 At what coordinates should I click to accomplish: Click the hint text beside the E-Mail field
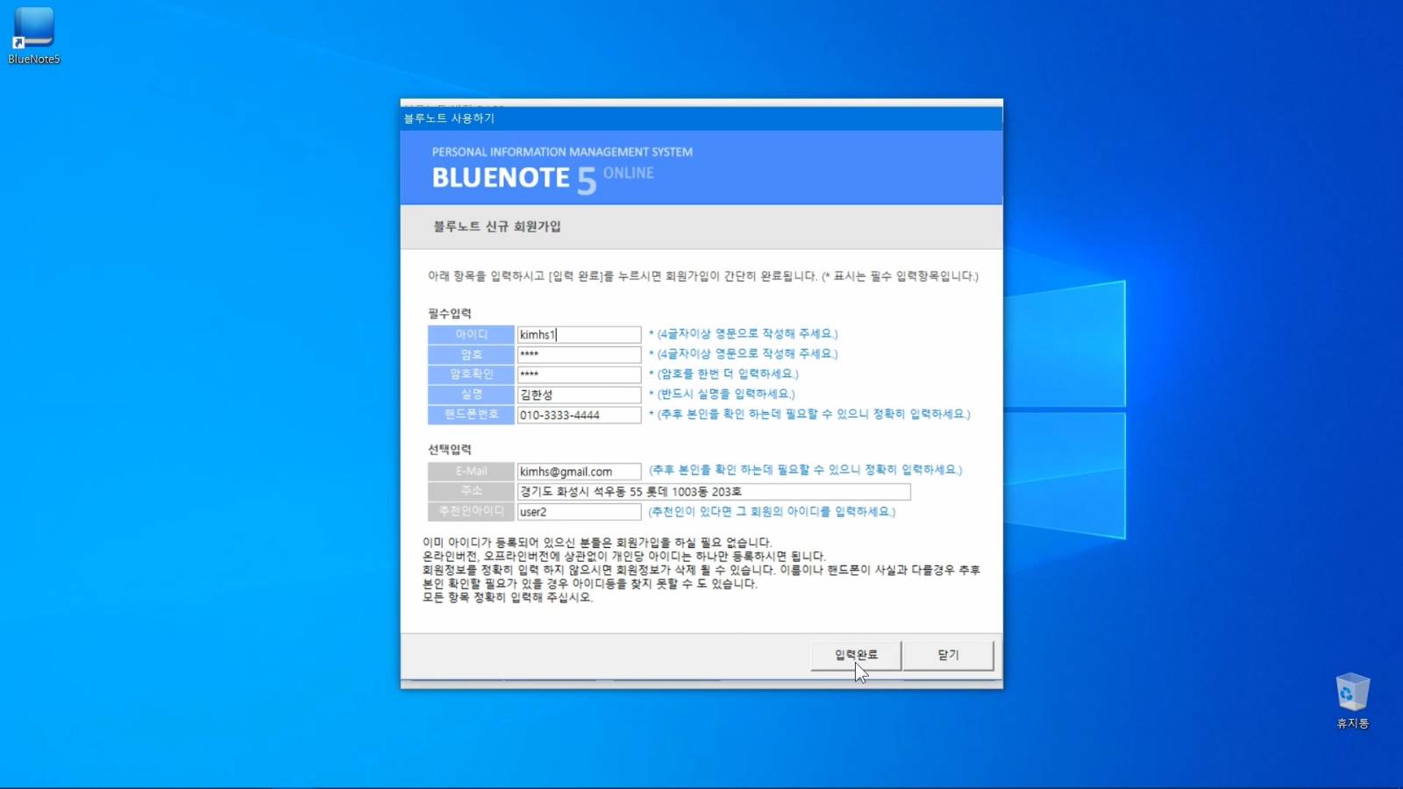(805, 470)
